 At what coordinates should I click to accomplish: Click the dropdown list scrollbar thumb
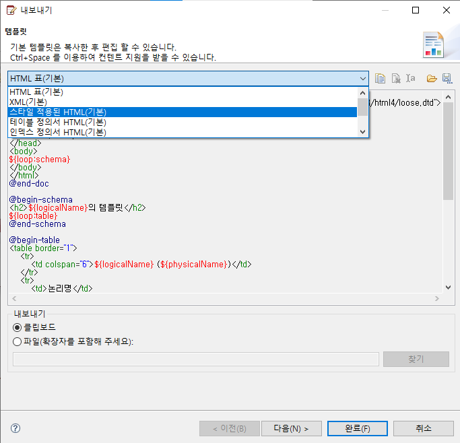pyautogui.click(x=362, y=107)
